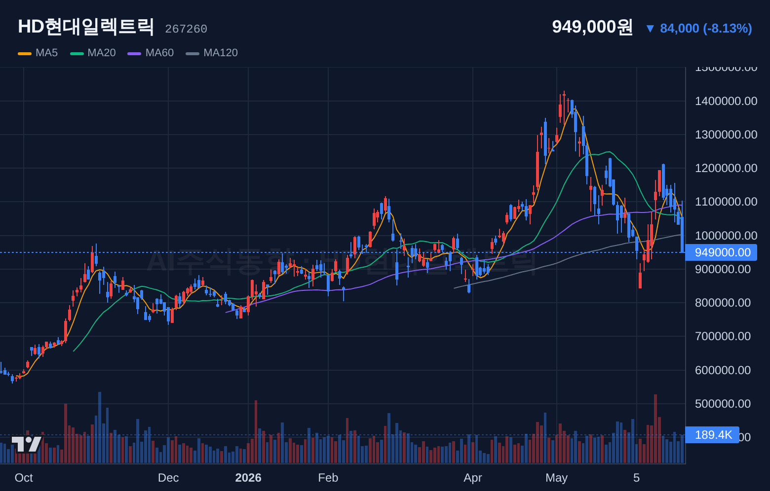
Task: Click the ticker code 267260
Action: [x=186, y=29]
